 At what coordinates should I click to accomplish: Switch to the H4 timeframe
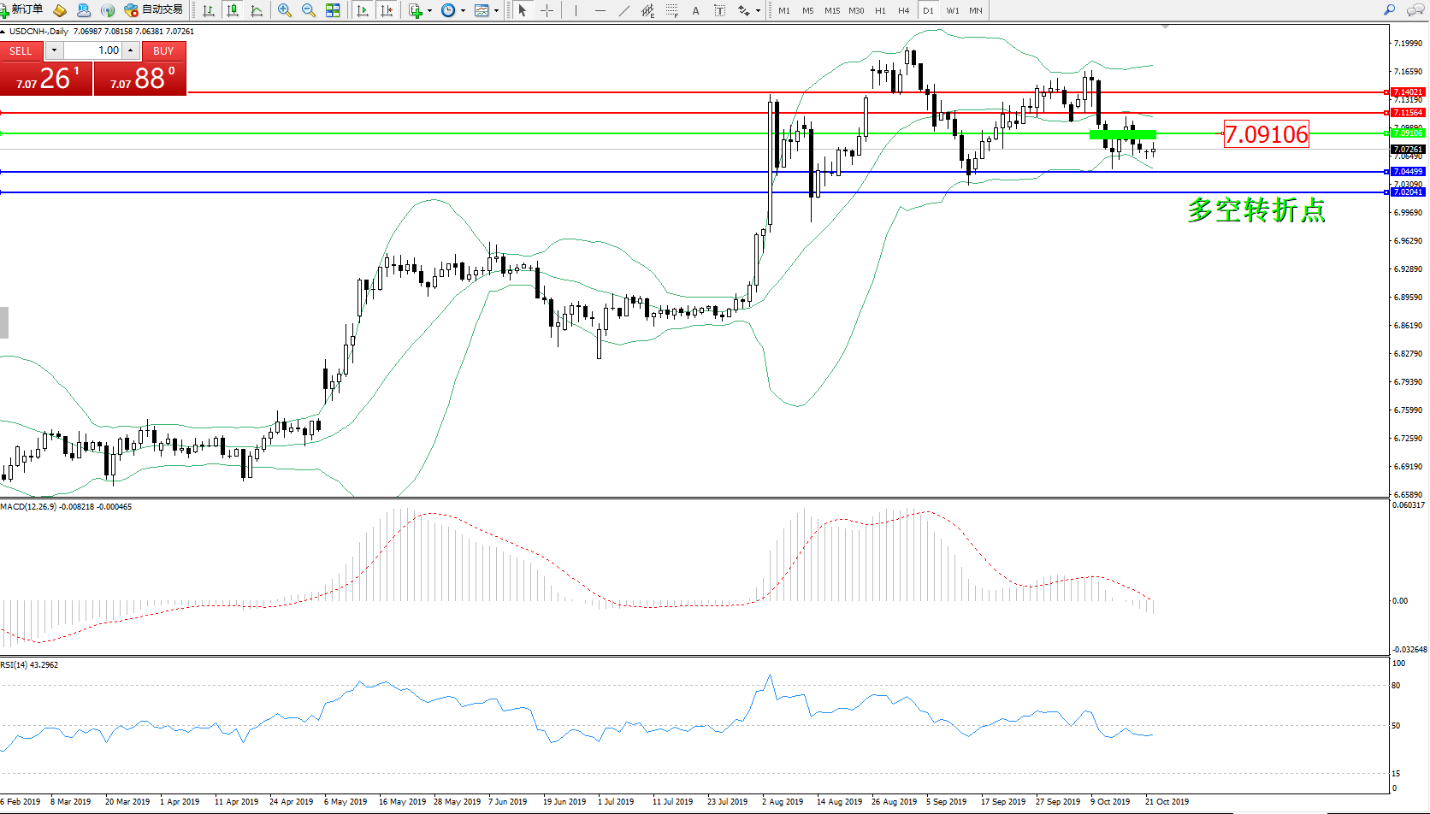pyautogui.click(x=904, y=10)
